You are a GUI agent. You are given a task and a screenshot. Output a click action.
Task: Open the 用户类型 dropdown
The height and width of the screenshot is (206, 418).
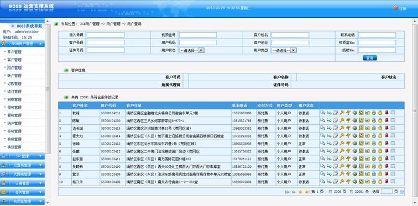pos(284,50)
